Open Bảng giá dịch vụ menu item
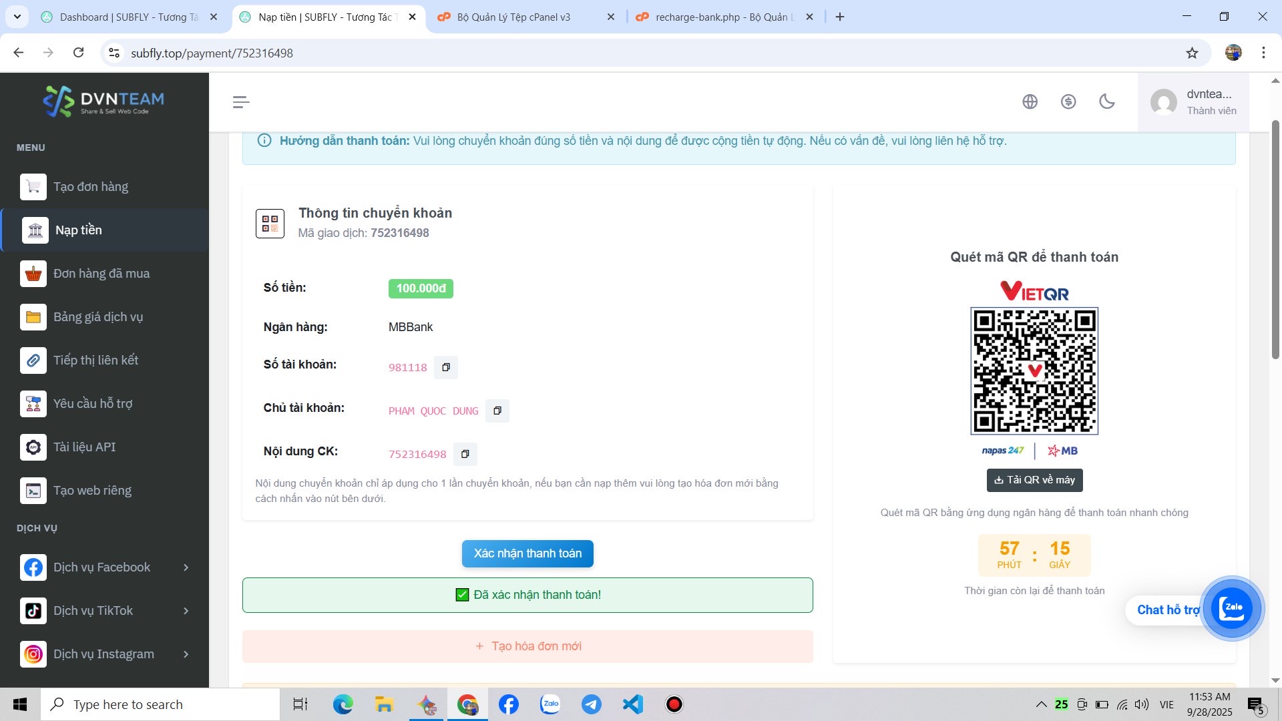Image resolution: width=1282 pixels, height=721 pixels. [x=104, y=317]
